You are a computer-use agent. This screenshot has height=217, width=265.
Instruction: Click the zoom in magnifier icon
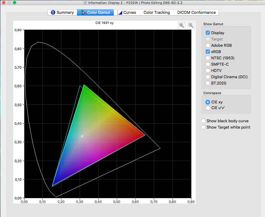[181, 25]
